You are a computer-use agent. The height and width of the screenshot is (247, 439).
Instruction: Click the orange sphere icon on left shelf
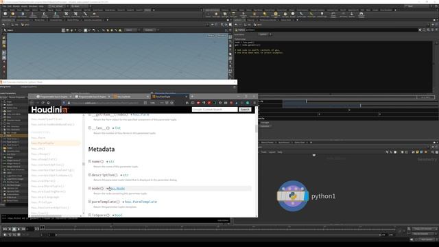point(12,14)
